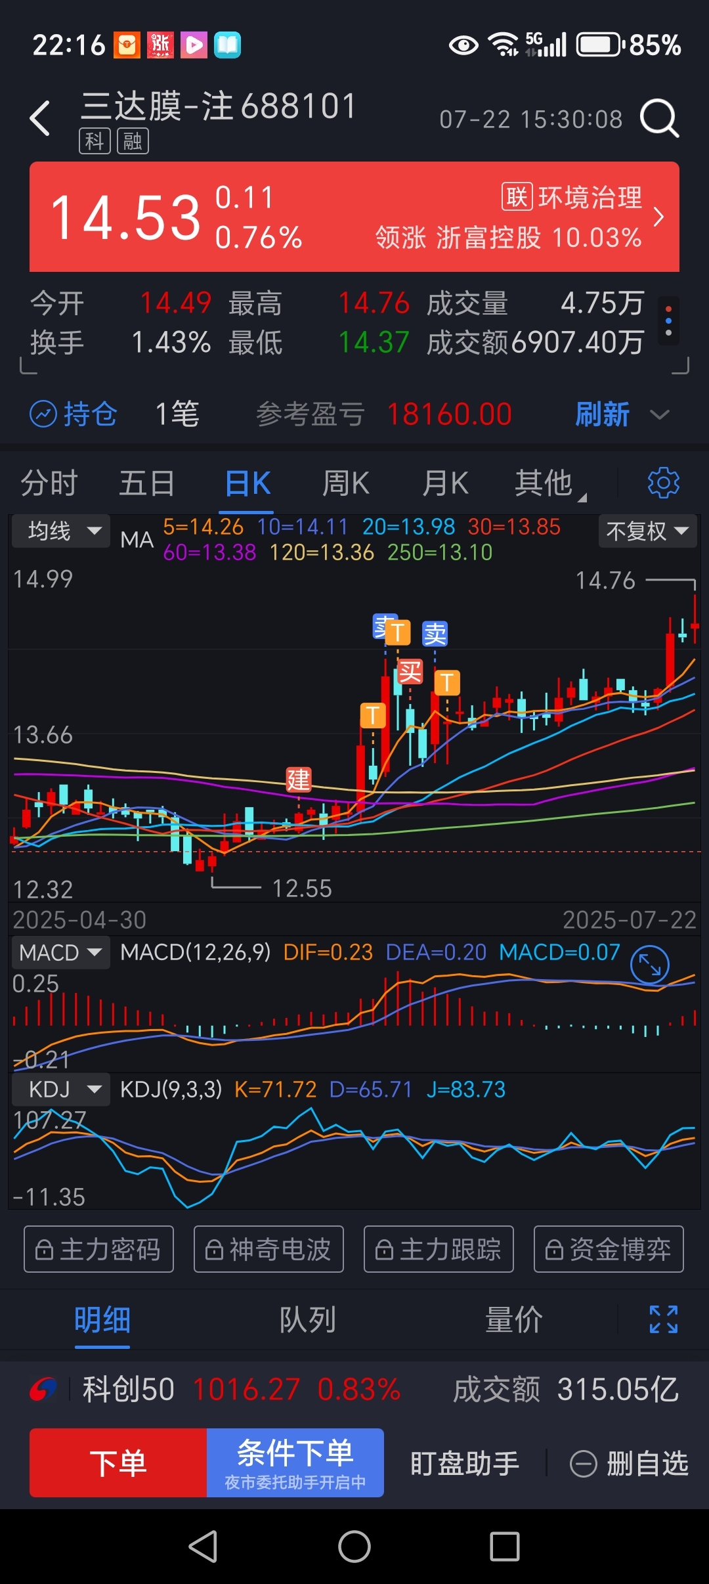709x1584 pixels.
Task: Tap the 三达膜-注 688101 stock title
Action: pyautogui.click(x=218, y=106)
